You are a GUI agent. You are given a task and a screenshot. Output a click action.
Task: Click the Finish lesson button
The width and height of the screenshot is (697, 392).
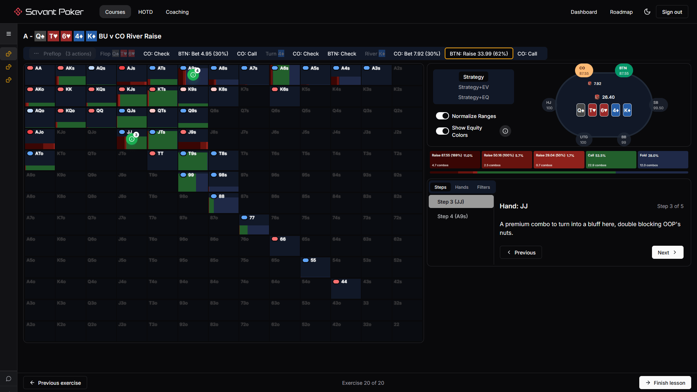click(x=665, y=383)
